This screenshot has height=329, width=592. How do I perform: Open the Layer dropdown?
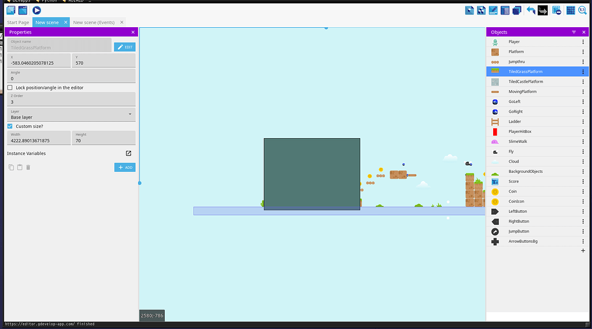click(71, 115)
